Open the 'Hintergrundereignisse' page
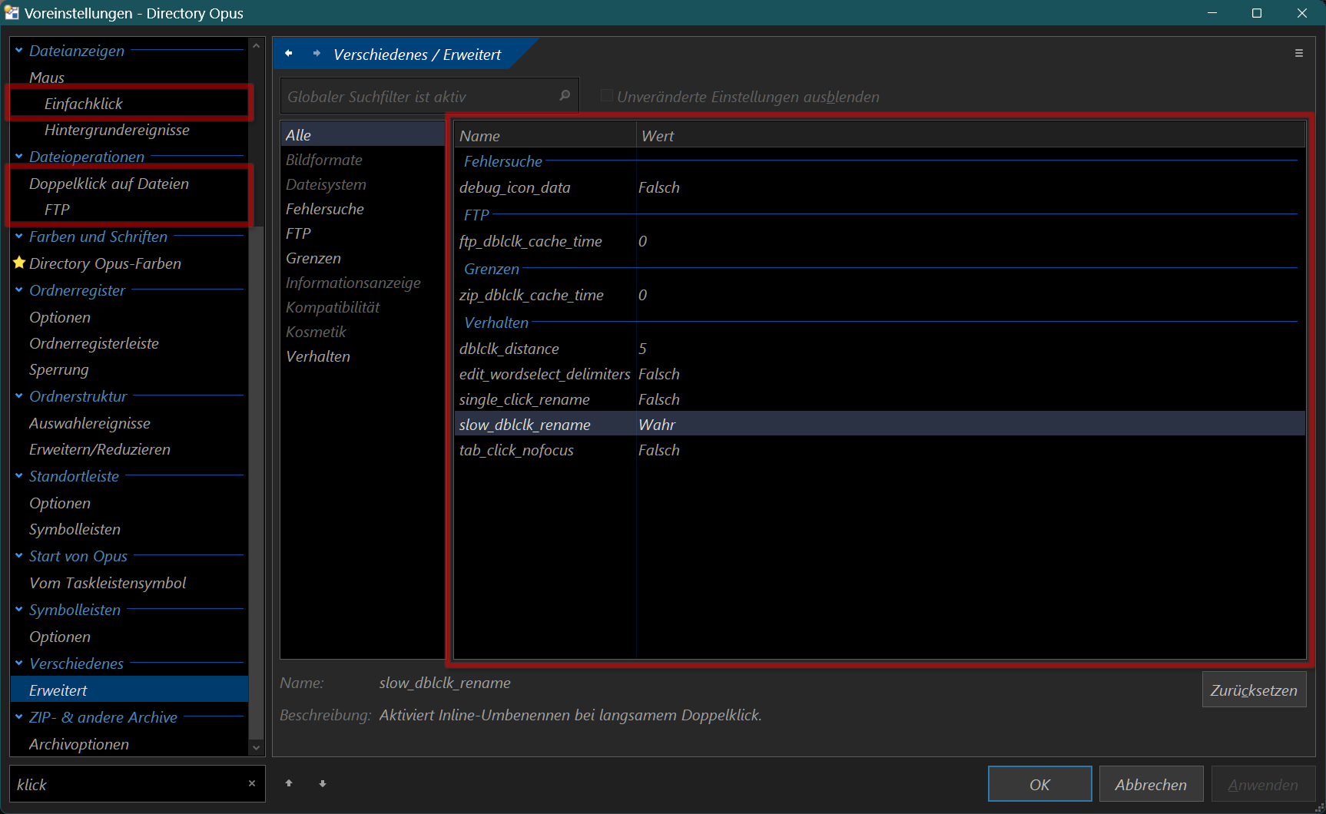Viewport: 1326px width, 814px height. (129, 130)
